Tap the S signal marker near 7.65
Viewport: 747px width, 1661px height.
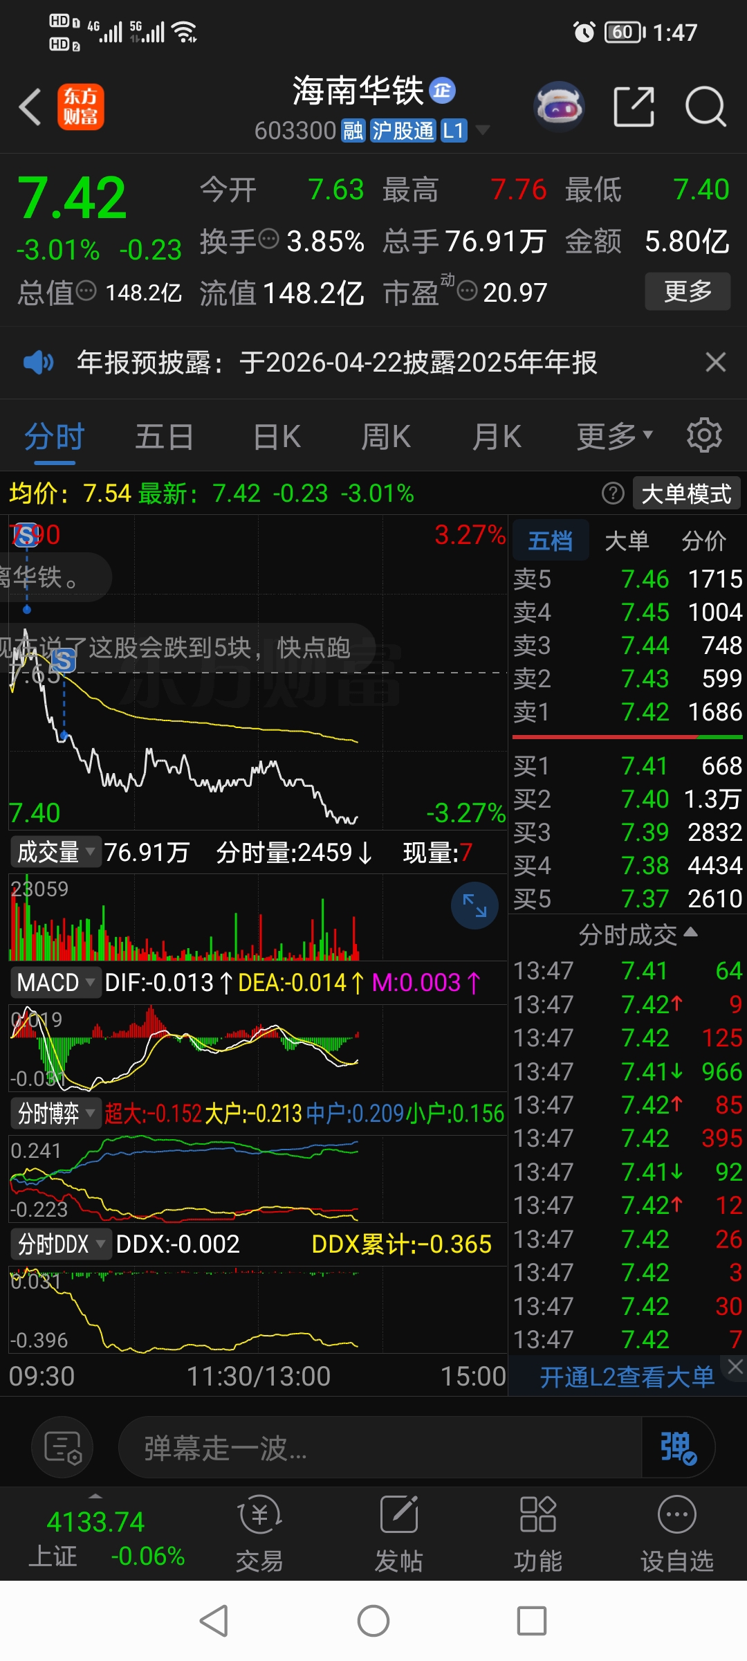tap(64, 662)
